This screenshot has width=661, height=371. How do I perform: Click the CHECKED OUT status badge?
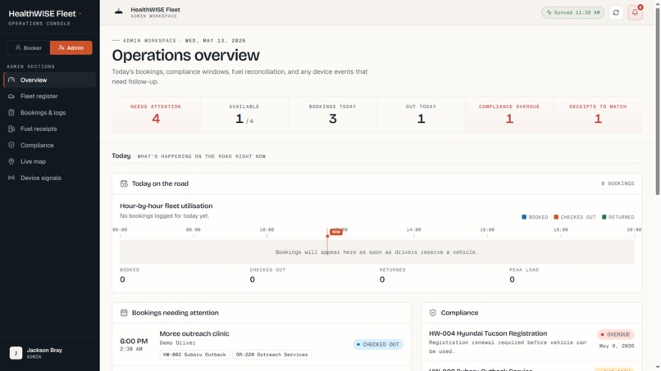(378, 345)
